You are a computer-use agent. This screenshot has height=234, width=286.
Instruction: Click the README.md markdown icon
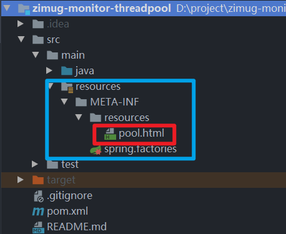click(38, 227)
